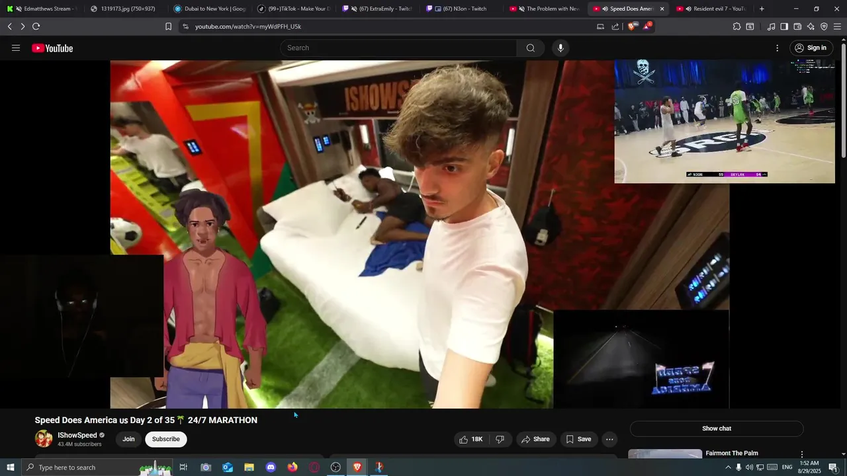The width and height of the screenshot is (847, 476).
Task: Open Brave Rewards triangle icon
Action: coord(647,26)
